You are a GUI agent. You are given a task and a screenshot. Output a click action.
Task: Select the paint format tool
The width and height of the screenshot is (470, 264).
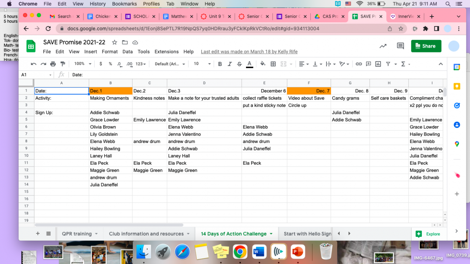62,64
